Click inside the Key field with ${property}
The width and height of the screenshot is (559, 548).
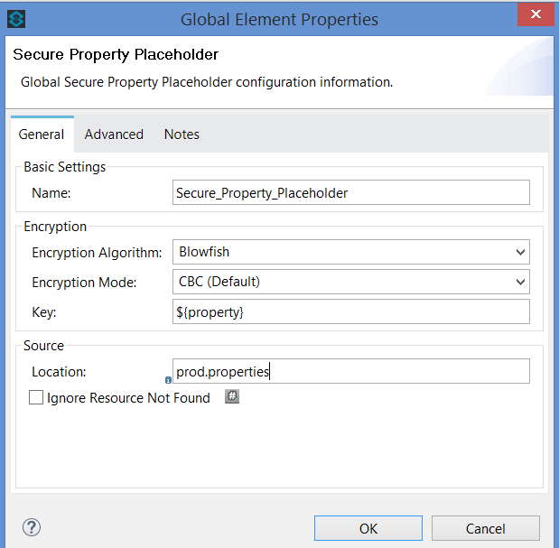[350, 311]
